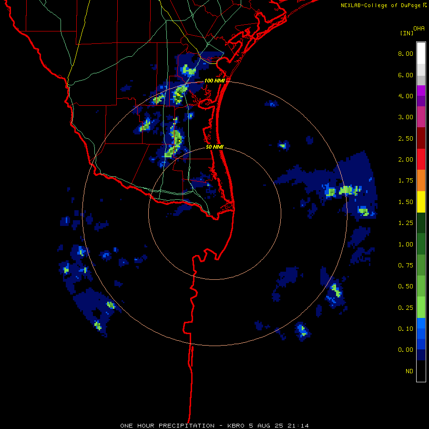Click the 100 NMI range ring label

tap(214, 81)
